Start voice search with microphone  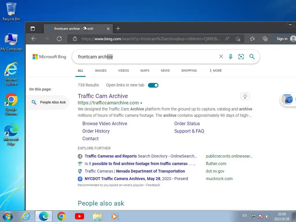point(230,56)
